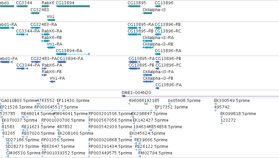Click EST label RE11623.5prime
279x158 pixels.
point(38,127)
